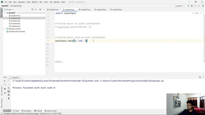The image size is (205, 115).
Task: Toggle scroll-to-end in Run console
Action: tap(9, 91)
